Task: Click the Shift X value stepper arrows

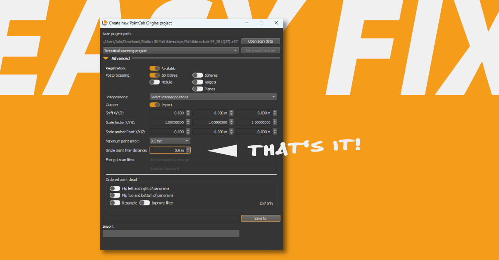Action: tap(188, 113)
